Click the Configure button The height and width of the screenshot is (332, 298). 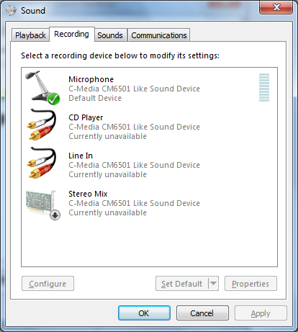click(48, 284)
